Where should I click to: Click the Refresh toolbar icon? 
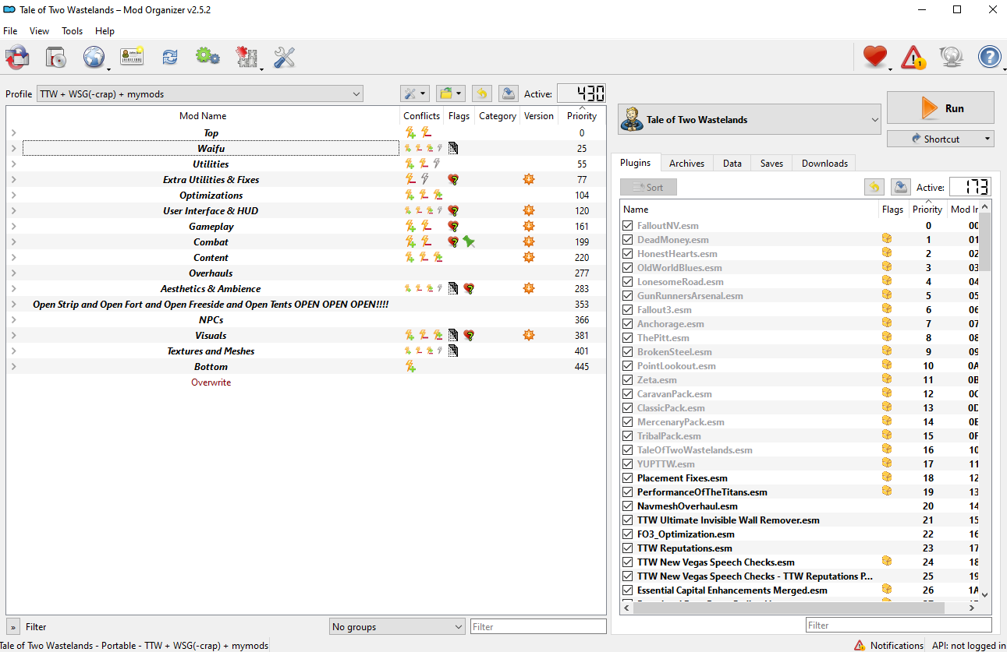(x=169, y=57)
